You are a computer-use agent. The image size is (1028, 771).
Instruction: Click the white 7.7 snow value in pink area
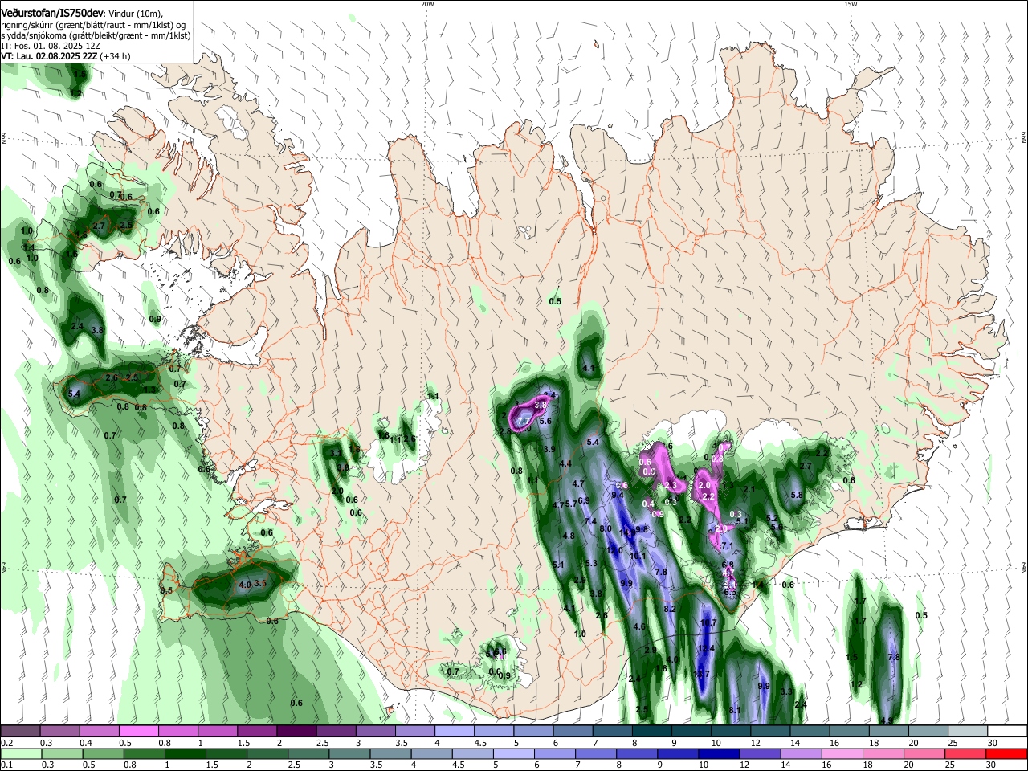pyautogui.click(x=524, y=421)
